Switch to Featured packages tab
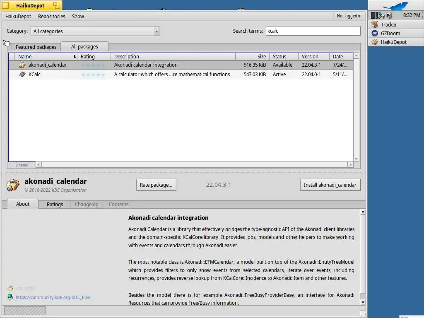This screenshot has width=424, height=318. click(36, 47)
